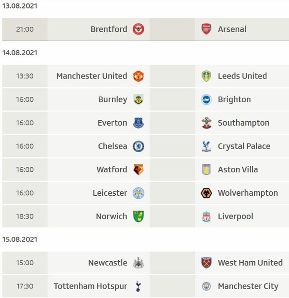Viewport: 289px width, 298px height.
Task: Click the Aston Villa team name
Action: [238, 169]
